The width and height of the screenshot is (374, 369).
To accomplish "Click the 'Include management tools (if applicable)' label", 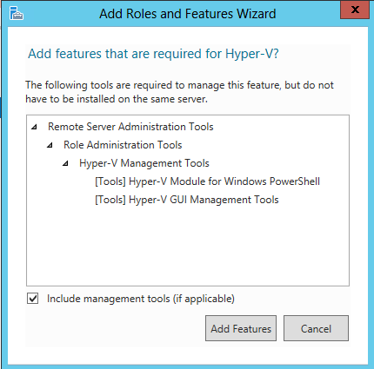I will point(141,299).
